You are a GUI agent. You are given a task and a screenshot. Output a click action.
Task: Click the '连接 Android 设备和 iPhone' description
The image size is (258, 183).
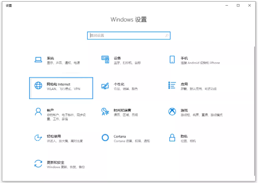click(200, 63)
